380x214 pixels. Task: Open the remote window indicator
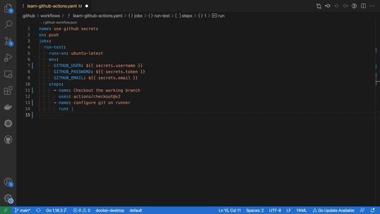tap(5, 210)
